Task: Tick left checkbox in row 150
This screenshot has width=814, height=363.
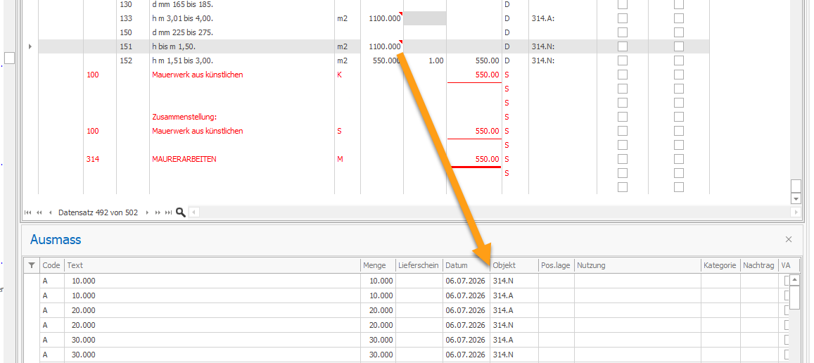Action: (623, 32)
